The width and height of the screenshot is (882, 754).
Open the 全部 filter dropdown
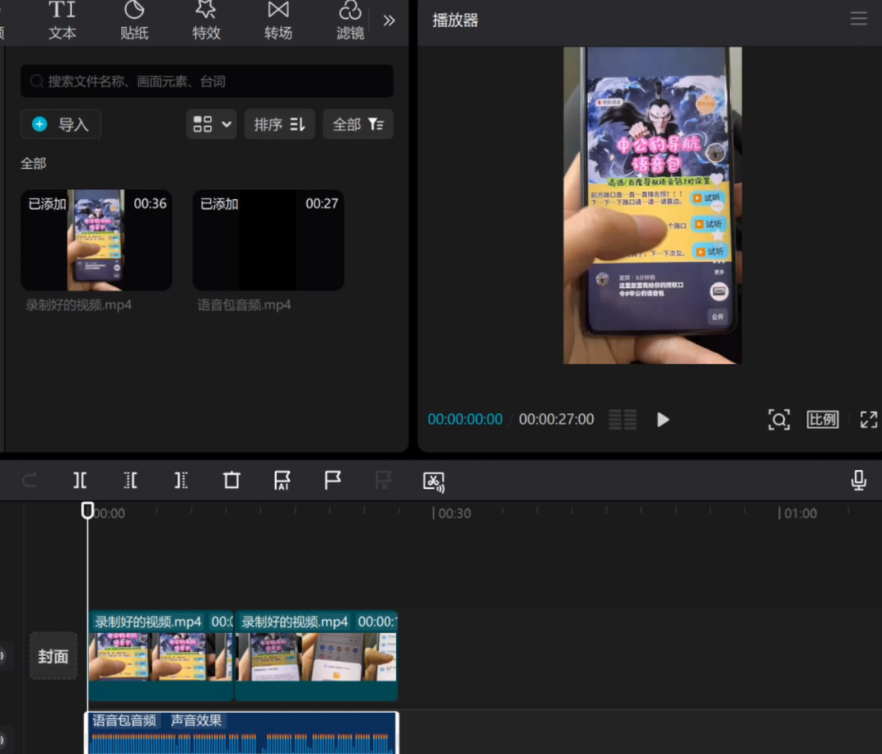click(358, 124)
